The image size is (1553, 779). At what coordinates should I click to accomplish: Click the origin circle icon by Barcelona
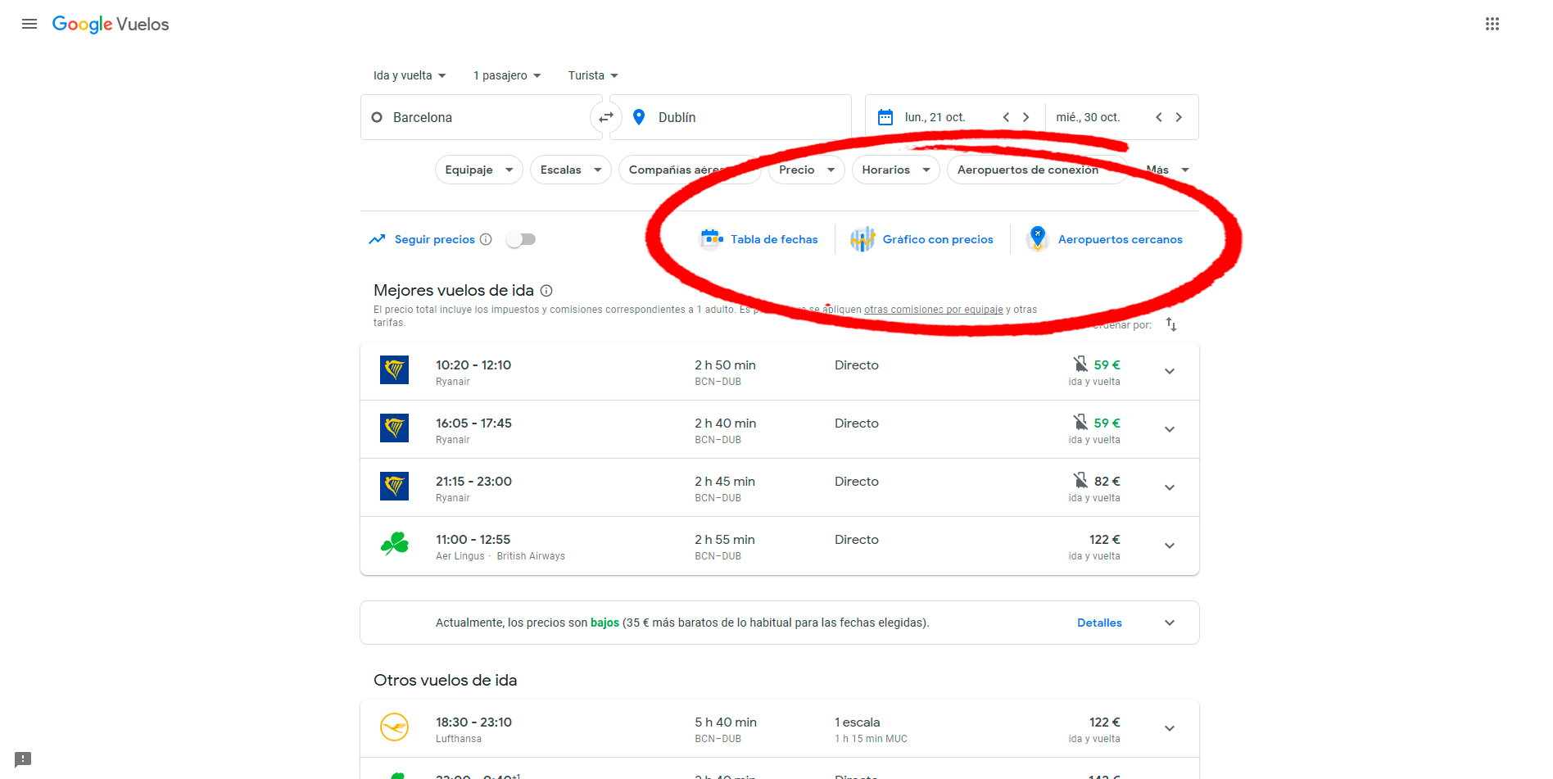pos(377,117)
